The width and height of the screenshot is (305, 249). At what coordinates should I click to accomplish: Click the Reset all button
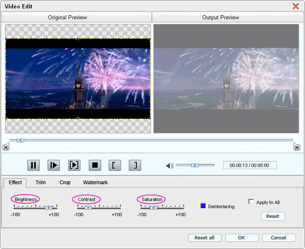(x=204, y=237)
